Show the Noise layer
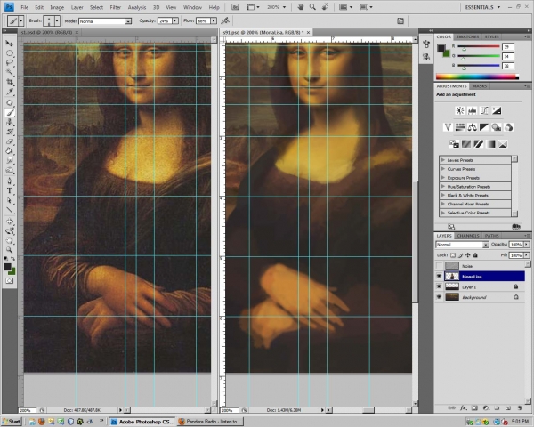534x427 pixels. [x=439, y=266]
